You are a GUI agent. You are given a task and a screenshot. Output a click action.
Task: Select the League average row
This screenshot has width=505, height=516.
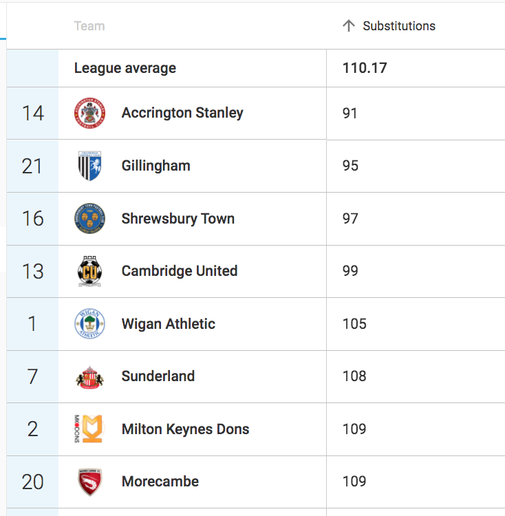pyautogui.click(x=256, y=68)
